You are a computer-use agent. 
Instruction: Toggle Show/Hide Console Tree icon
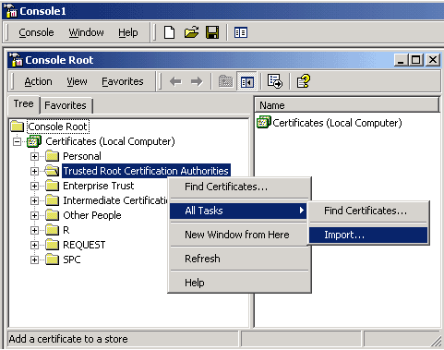(247, 81)
